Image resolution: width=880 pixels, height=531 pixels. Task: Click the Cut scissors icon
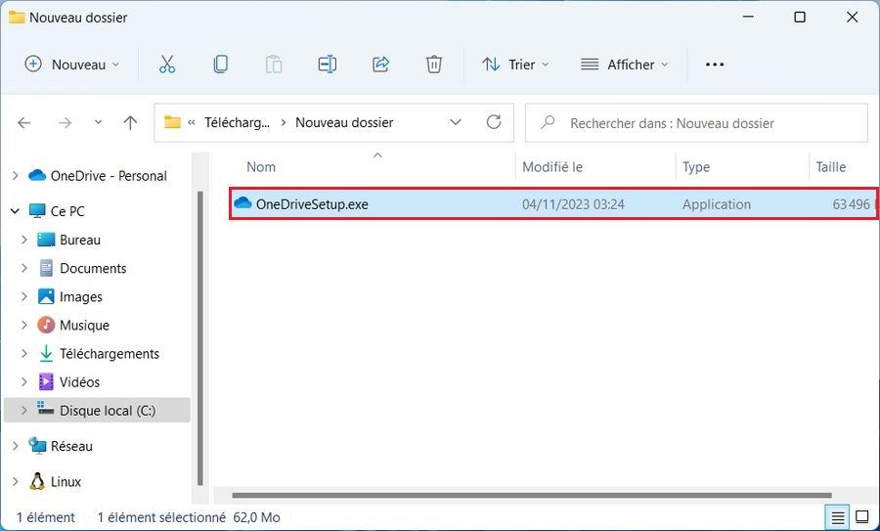166,65
